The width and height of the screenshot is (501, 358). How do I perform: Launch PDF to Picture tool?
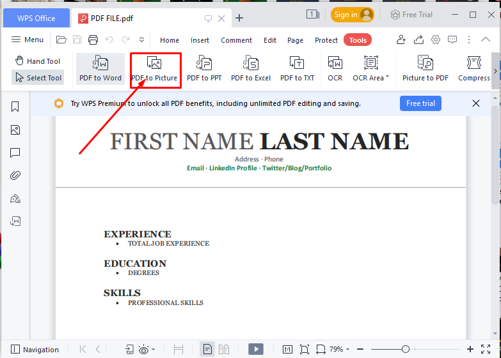tap(154, 68)
